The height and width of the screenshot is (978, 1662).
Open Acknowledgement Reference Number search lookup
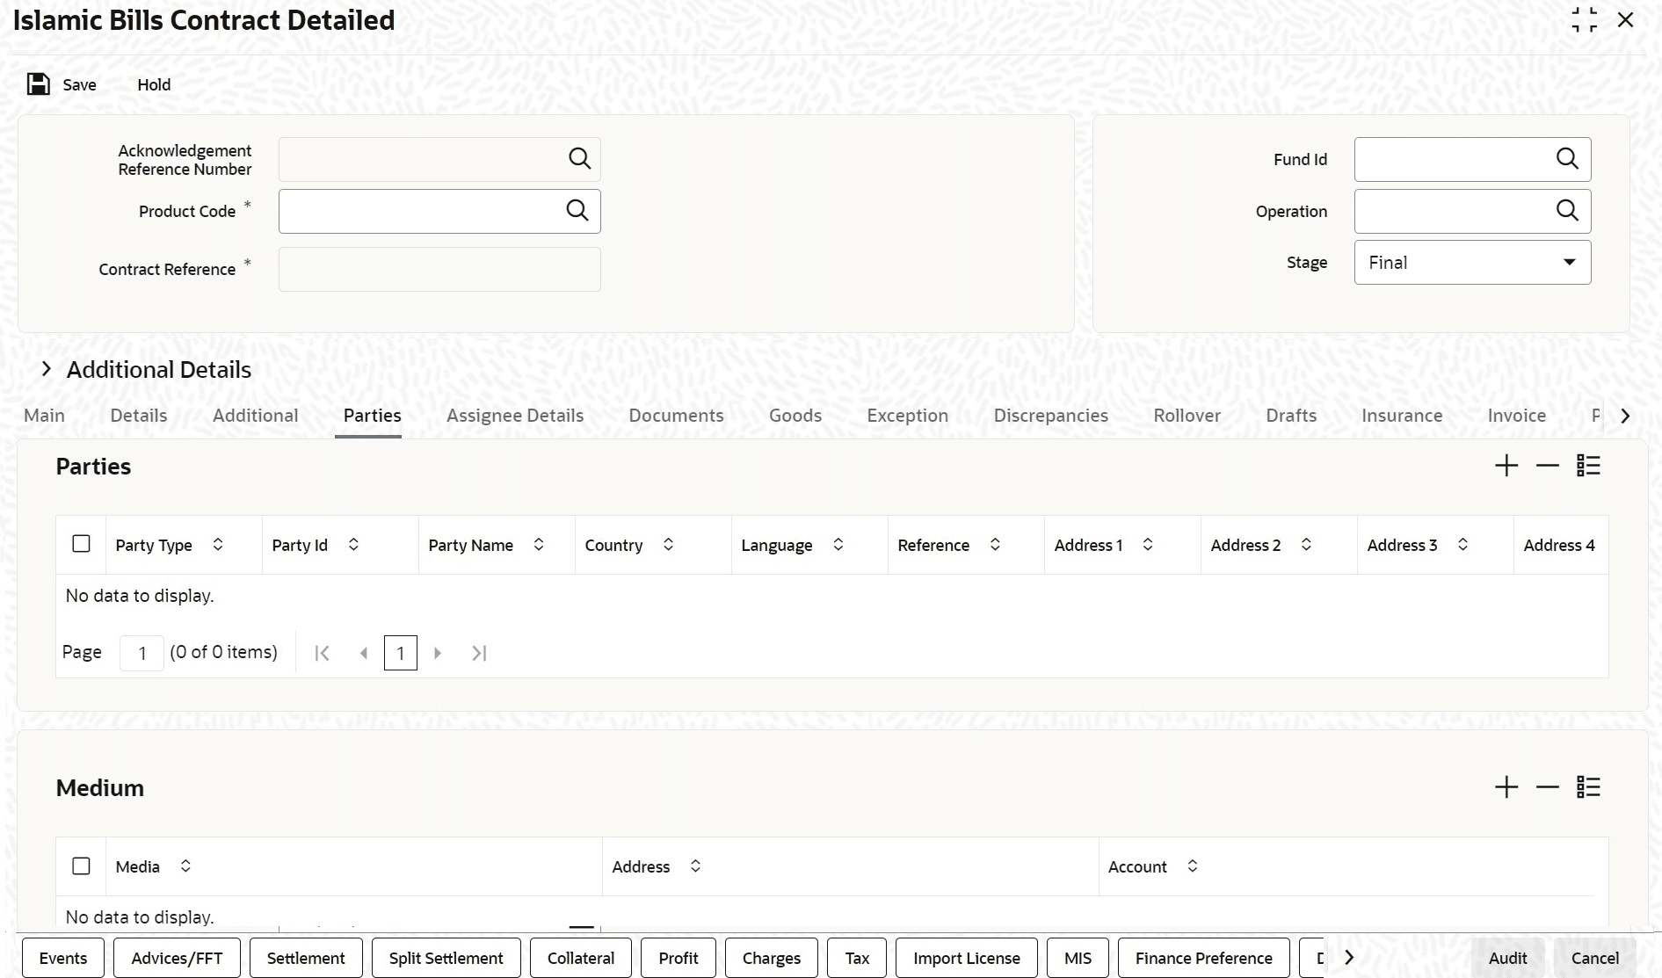pos(579,159)
